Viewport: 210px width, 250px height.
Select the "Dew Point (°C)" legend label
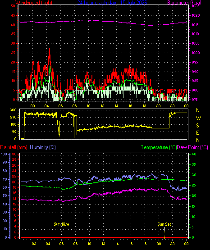(192, 147)
